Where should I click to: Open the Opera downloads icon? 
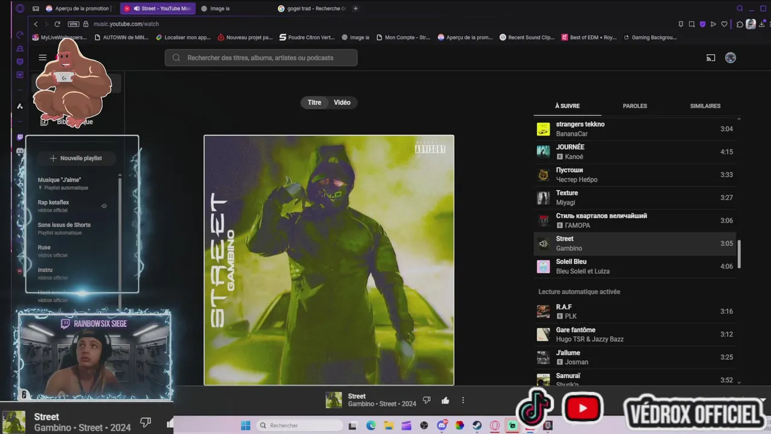pos(763,24)
